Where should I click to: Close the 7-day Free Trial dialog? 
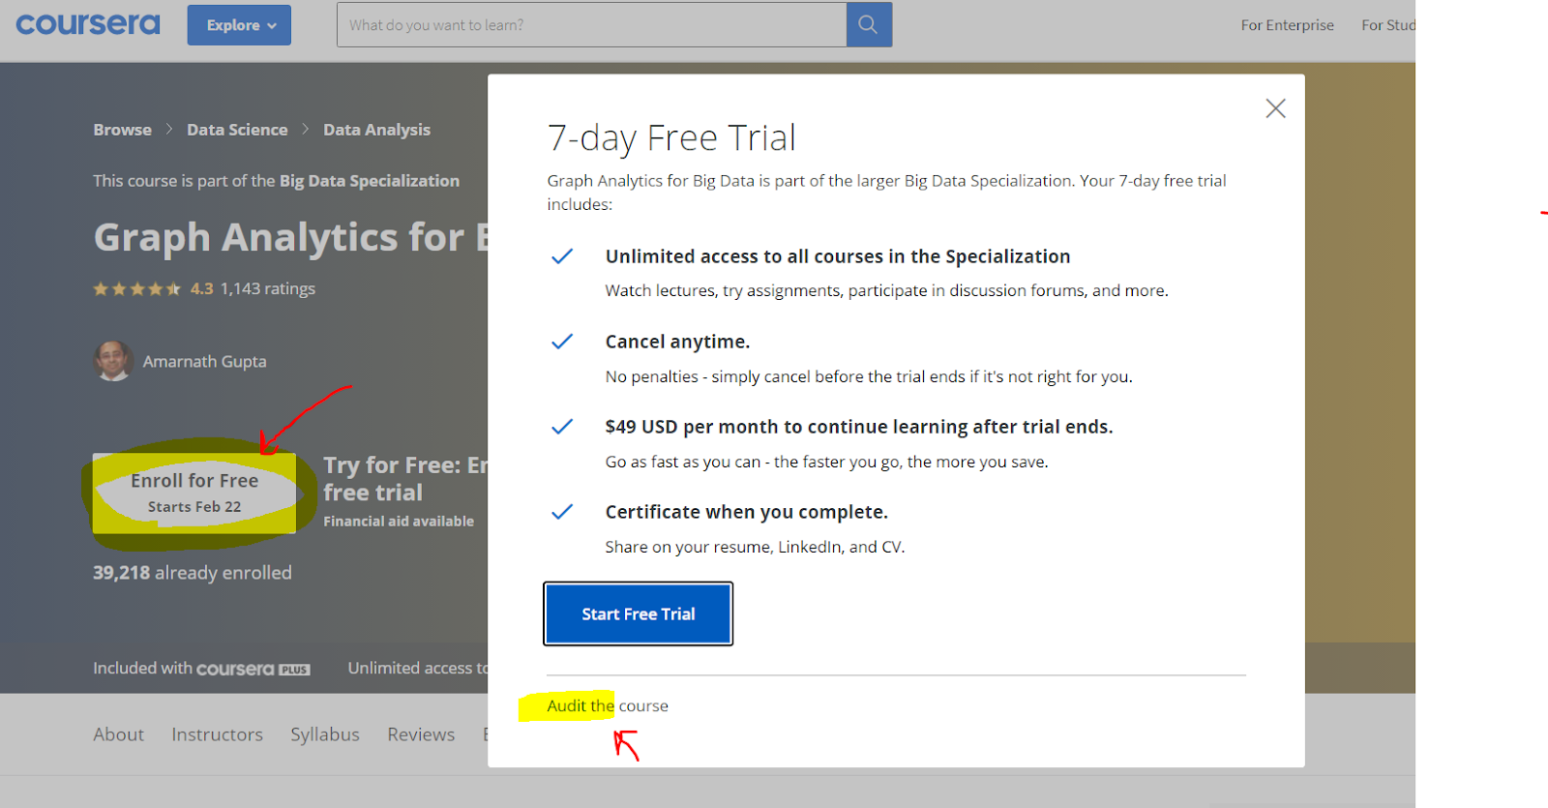point(1275,108)
